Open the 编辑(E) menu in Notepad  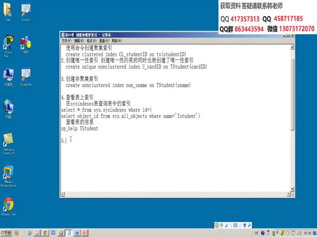[79, 41]
